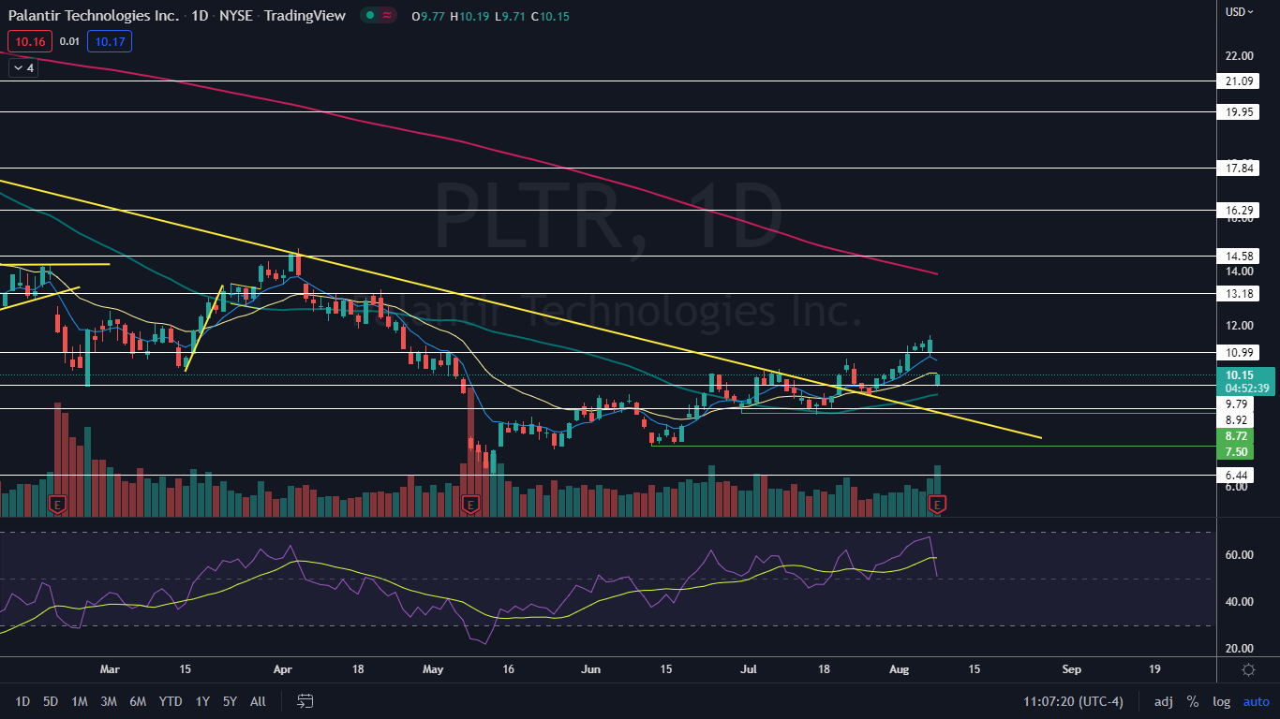Click the C10.15 close value
Viewport: 1280px width, 719px height.
[x=550, y=16]
